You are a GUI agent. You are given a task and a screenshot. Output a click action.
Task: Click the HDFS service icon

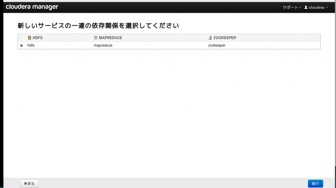click(29, 38)
